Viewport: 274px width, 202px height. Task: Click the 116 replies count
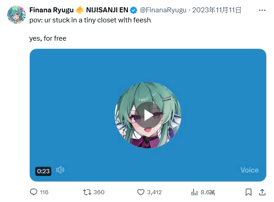[44, 192]
